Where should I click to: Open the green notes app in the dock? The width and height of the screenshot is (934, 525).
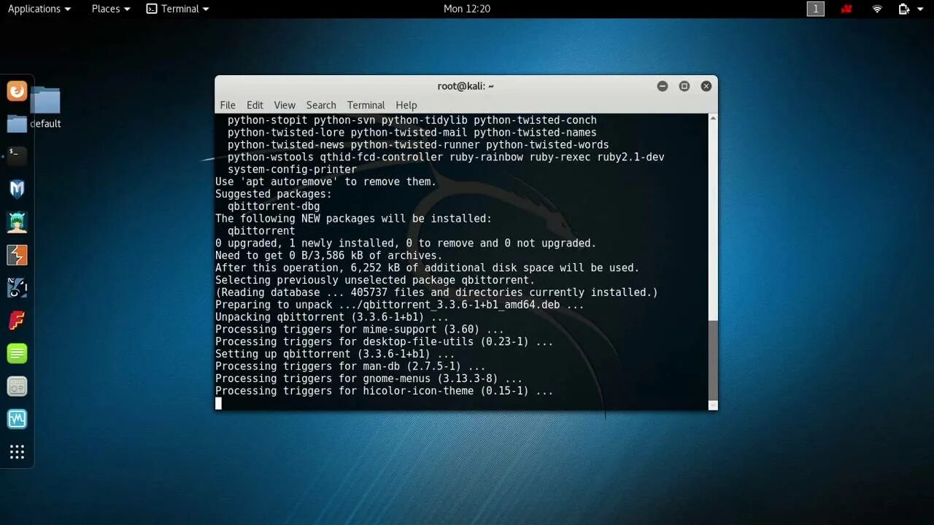[x=17, y=354]
